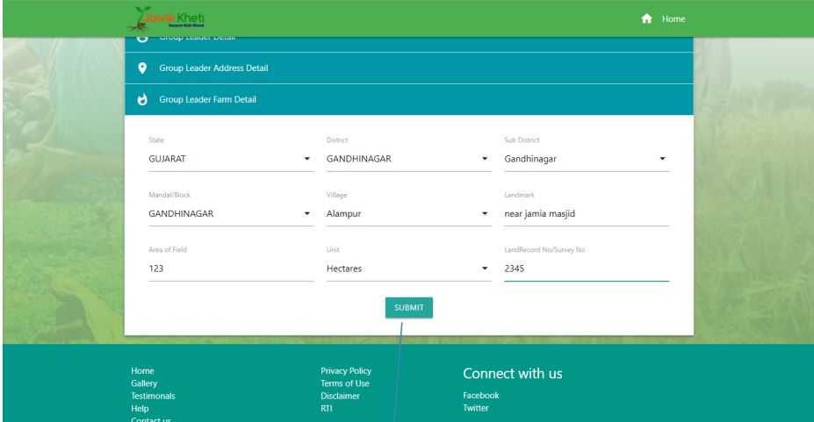The height and width of the screenshot is (422, 814).
Task: Open the Sub District dropdown
Action: pos(586,160)
